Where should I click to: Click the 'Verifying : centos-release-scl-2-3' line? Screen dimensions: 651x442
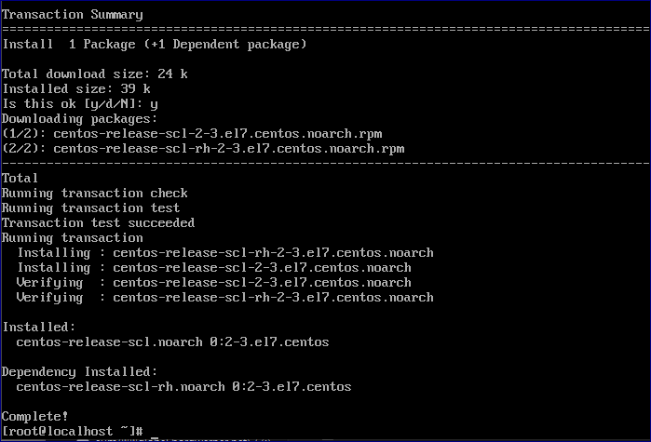[214, 283]
